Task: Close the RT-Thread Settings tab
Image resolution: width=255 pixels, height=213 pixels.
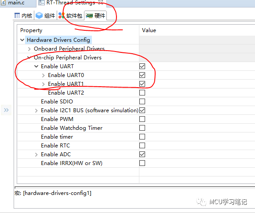Action: tap(101, 2)
